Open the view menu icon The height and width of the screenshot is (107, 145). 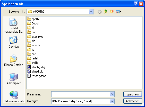pyautogui.click(x=118, y=12)
